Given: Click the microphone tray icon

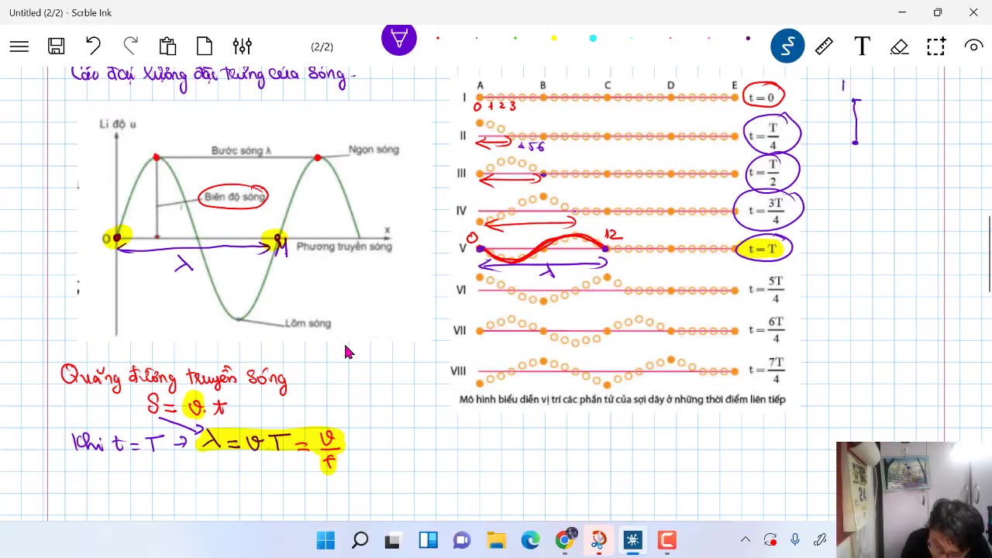Looking at the screenshot, I should point(795,540).
